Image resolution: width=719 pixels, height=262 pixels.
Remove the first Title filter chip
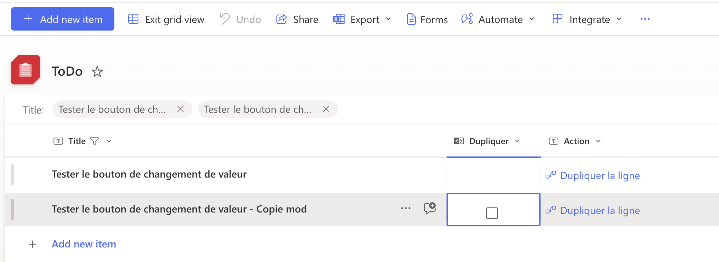click(x=180, y=109)
